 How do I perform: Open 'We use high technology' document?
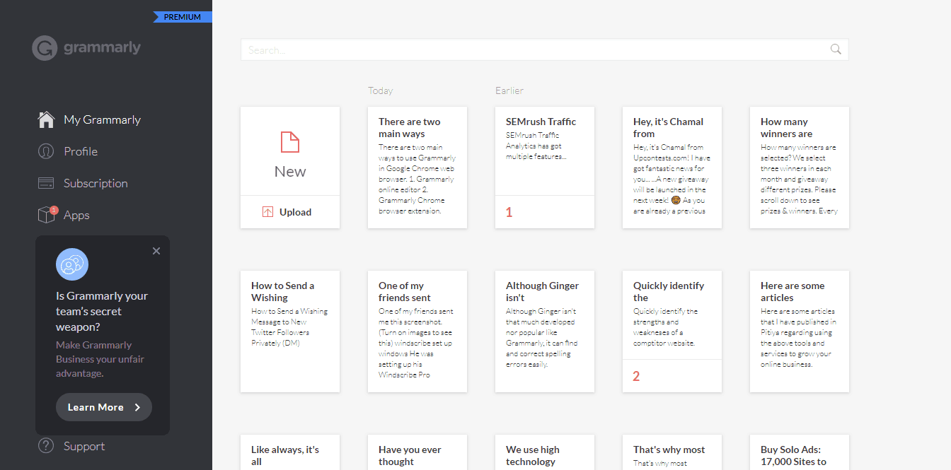pyautogui.click(x=545, y=452)
